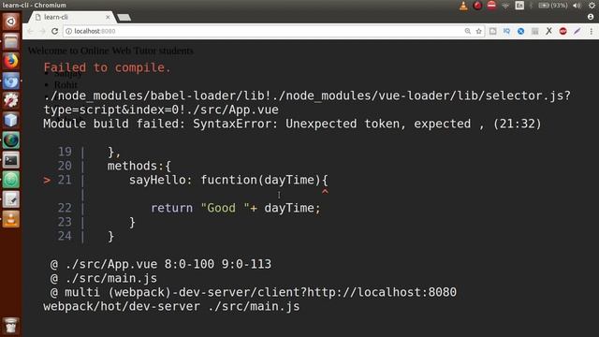Click the blue circular extension icon
This screenshot has height=337, width=599.
click(520, 31)
